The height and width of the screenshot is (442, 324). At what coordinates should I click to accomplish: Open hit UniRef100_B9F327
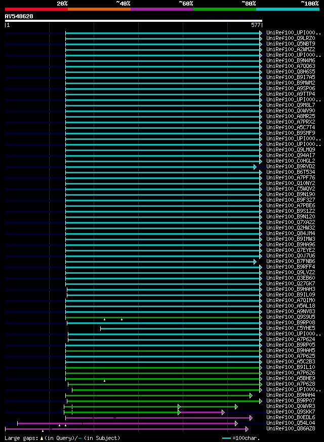click(291, 200)
